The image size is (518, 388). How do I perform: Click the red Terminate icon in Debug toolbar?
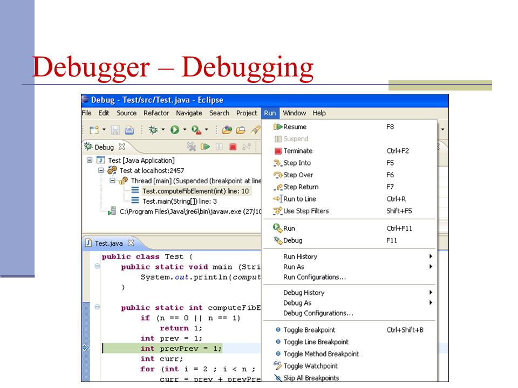(233, 147)
